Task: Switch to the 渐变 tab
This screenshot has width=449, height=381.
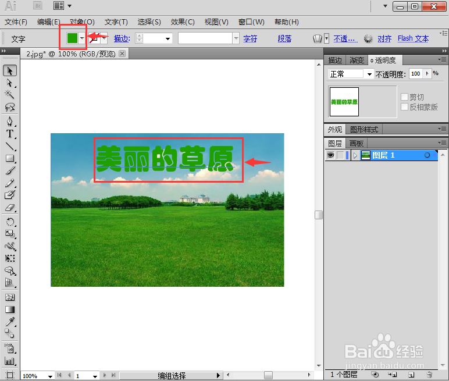Action: click(357, 60)
